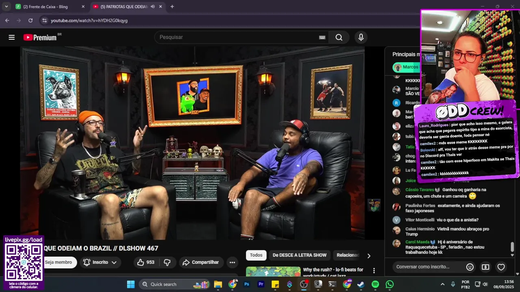
Task: Click the channel watermark in video corner
Action: (x=374, y=205)
